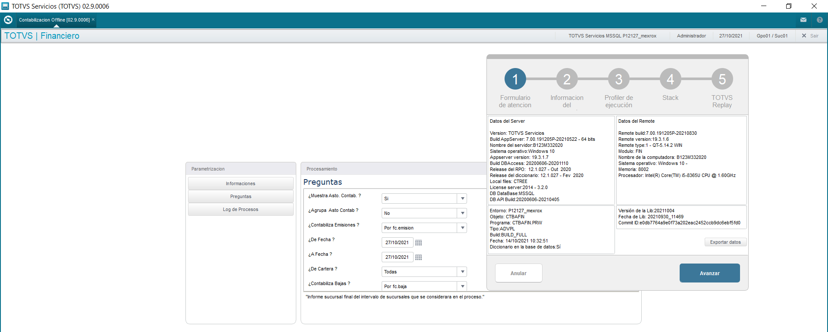Click the Preguntas heading in Procesamiento

323,182
